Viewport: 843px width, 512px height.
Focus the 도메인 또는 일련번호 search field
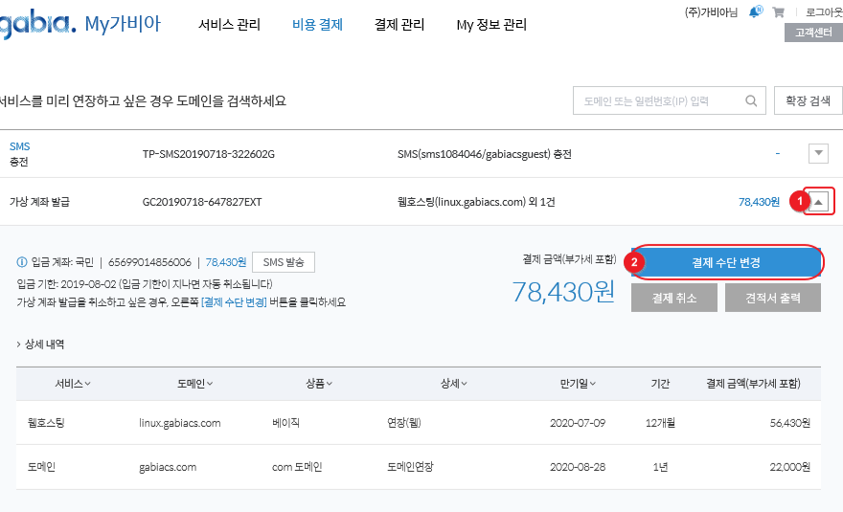pyautogui.click(x=670, y=101)
